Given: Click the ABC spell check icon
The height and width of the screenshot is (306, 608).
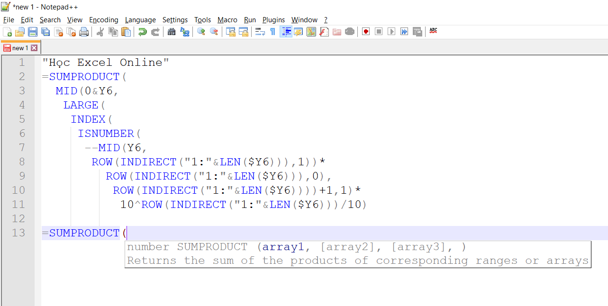Looking at the screenshot, I should [x=433, y=31].
